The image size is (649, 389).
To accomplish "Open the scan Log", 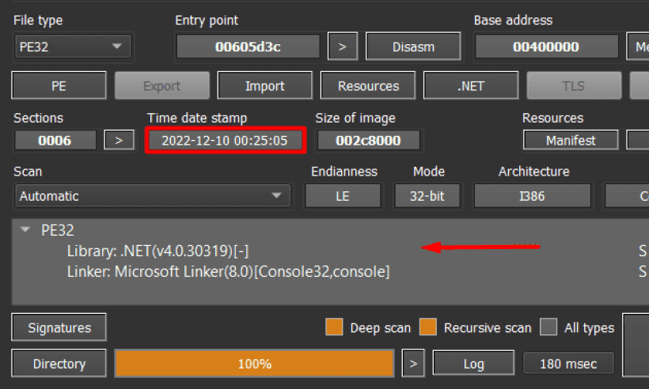I will [473, 364].
